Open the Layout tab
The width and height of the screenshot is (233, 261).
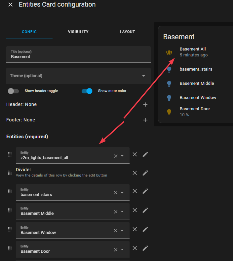[x=127, y=32]
